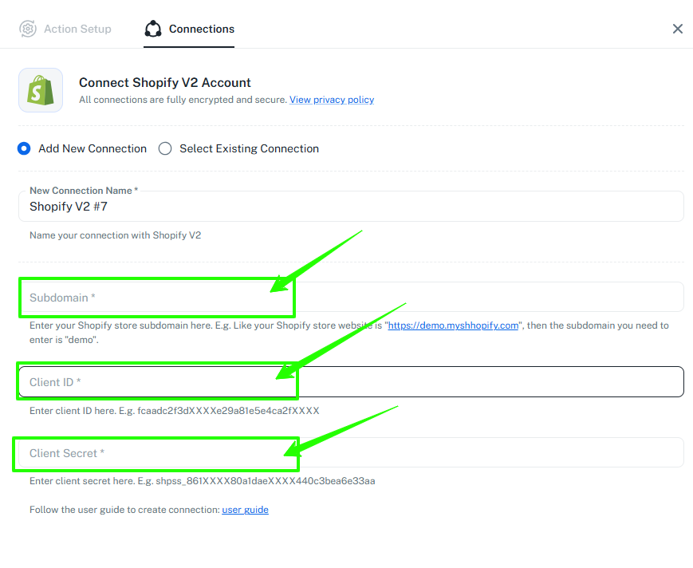Click the Action Setup gear icon
The image size is (693, 568).
coord(28,29)
